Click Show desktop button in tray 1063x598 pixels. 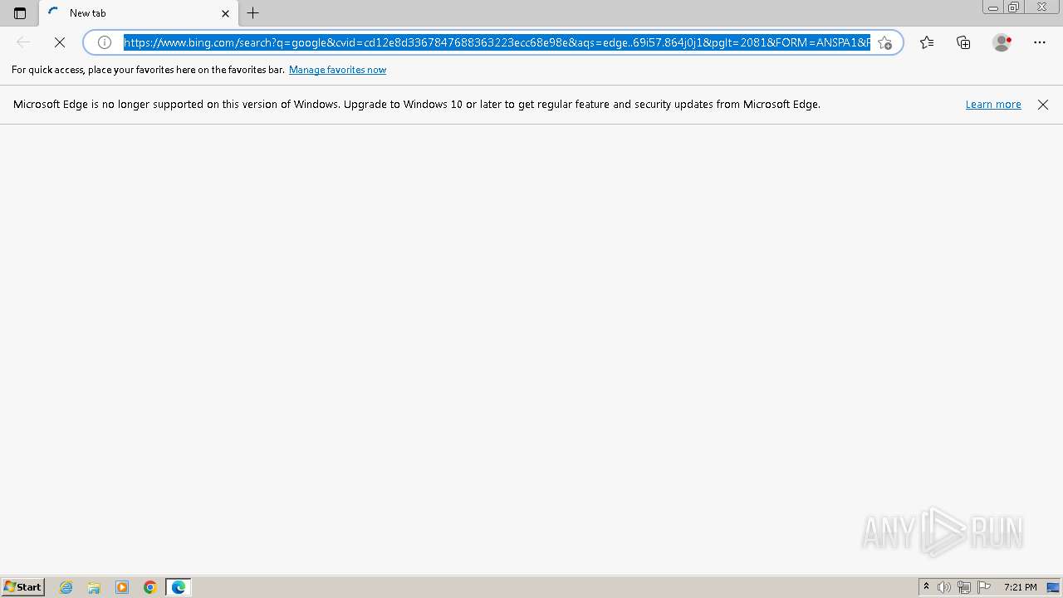[1053, 587]
